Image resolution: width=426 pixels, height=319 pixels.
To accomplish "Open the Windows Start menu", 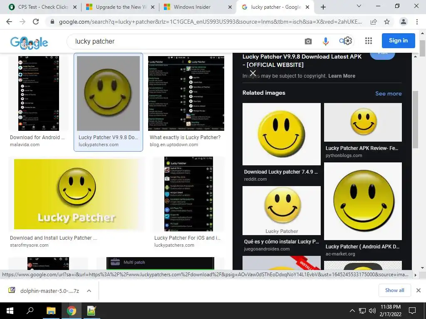I will [10, 311].
